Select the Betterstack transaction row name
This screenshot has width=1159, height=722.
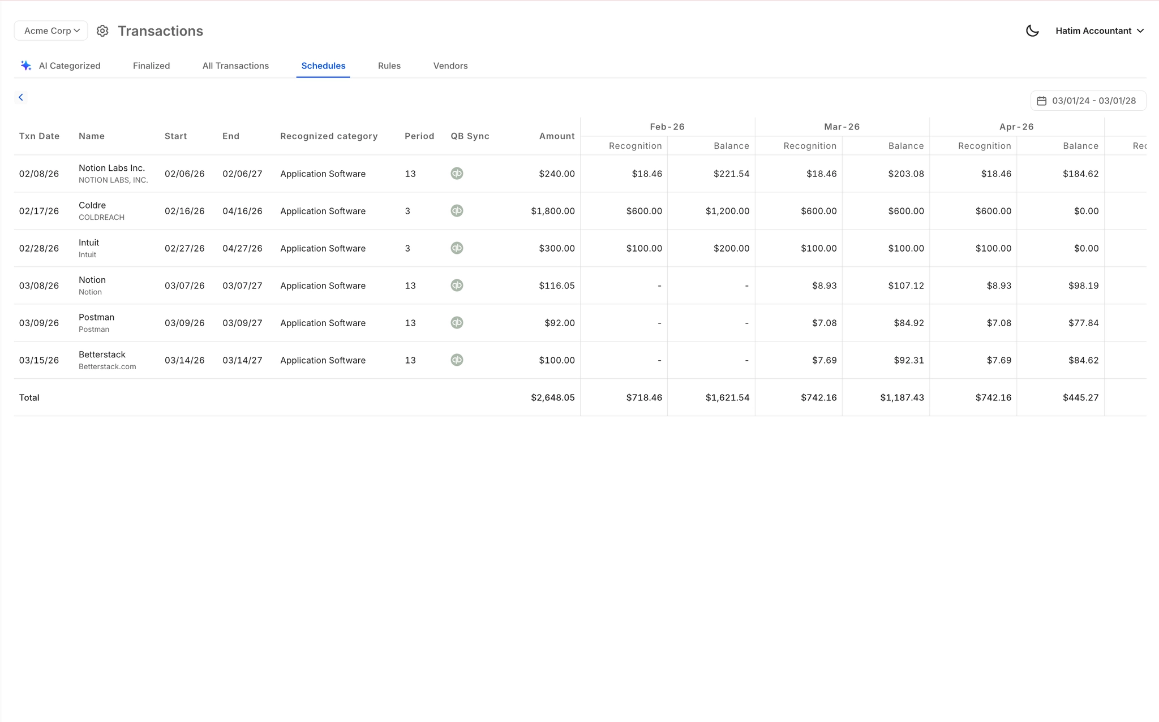102,354
